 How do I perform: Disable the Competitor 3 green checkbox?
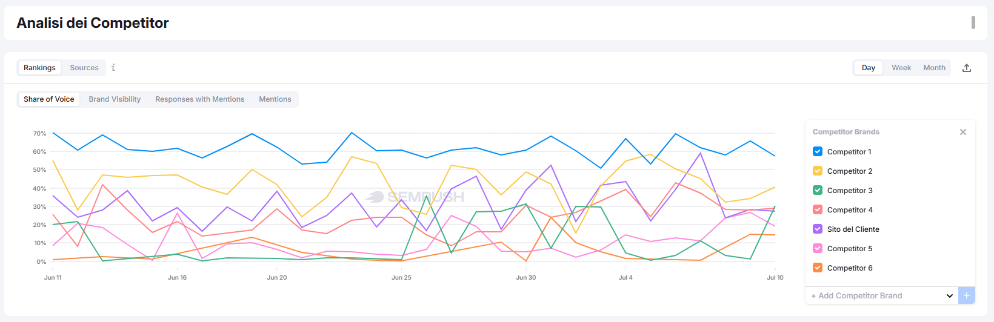point(818,190)
